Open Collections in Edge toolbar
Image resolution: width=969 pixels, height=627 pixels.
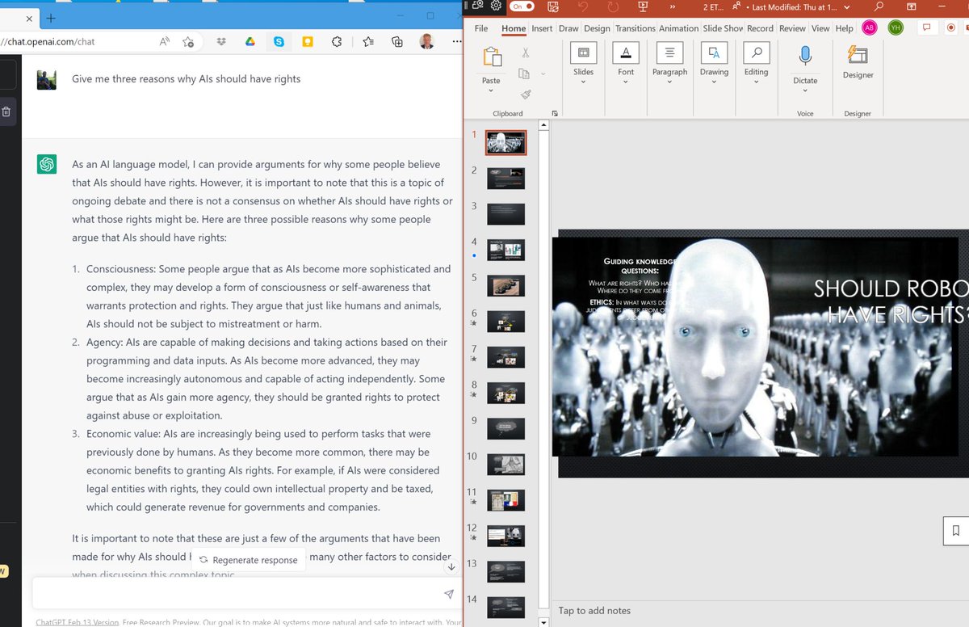396,41
